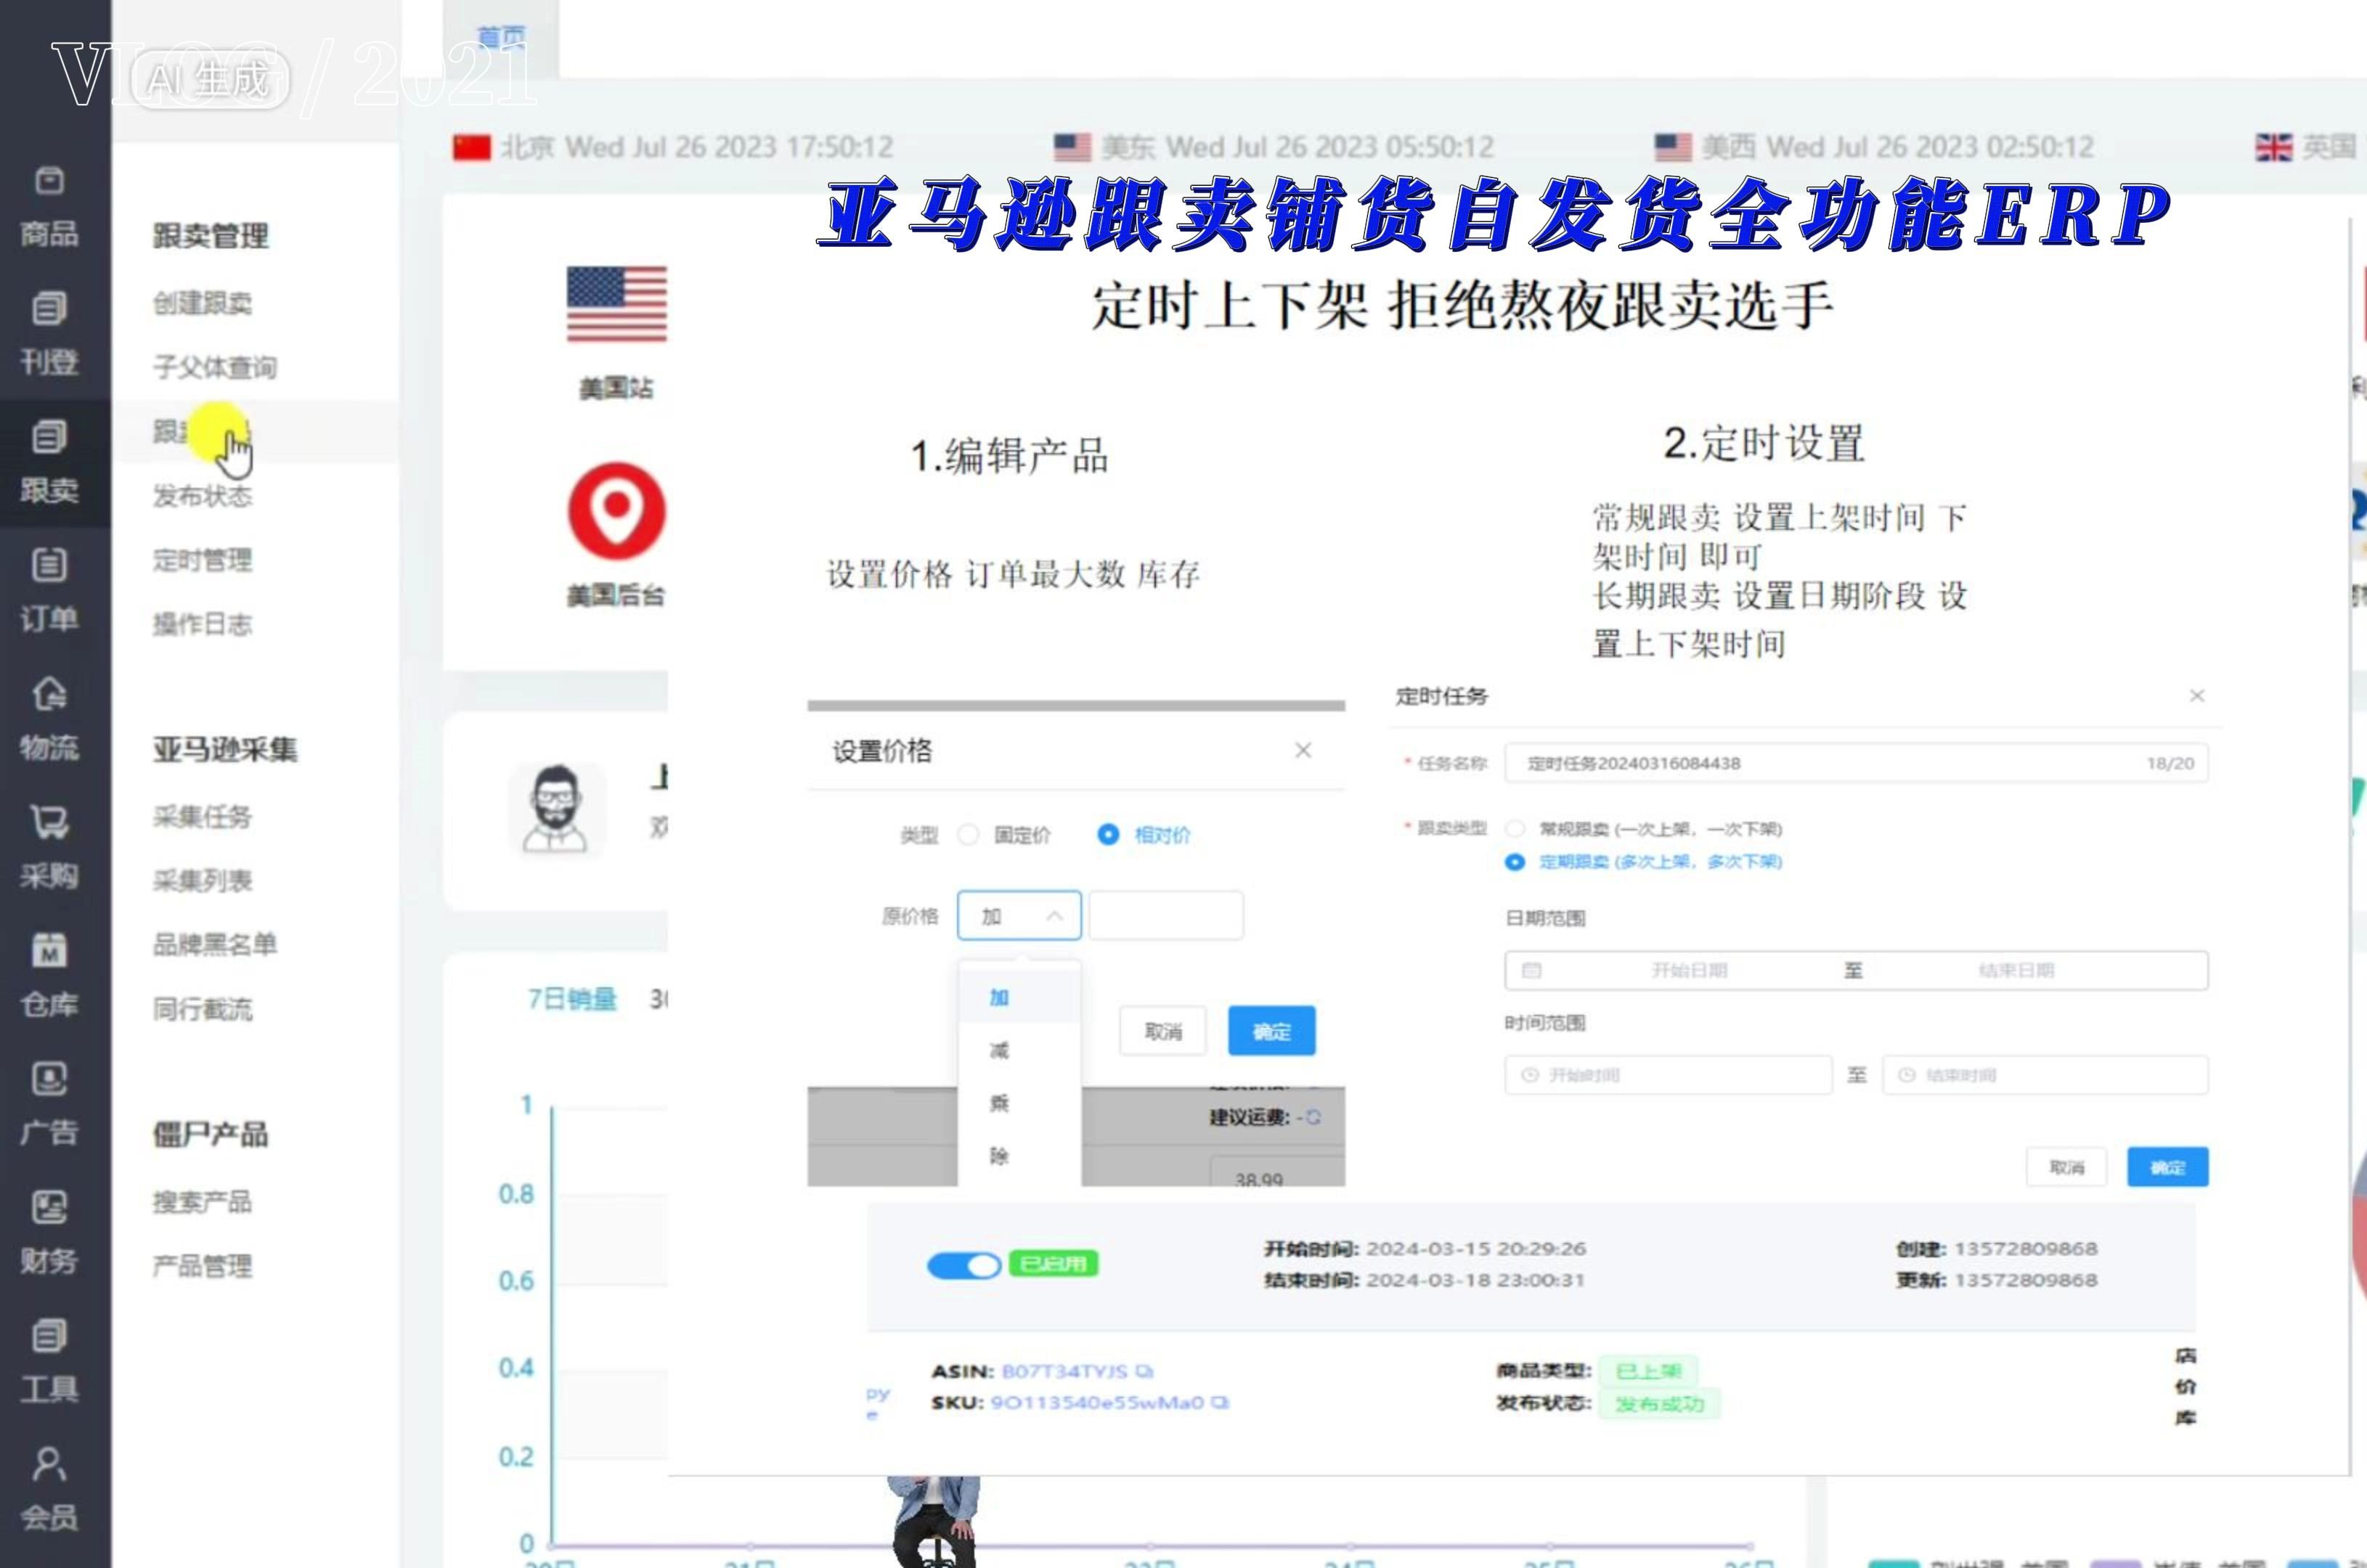This screenshot has height=1568, width=2367.
Task: Select 定期跟卖 (多次上架, 多次下架) option
Action: pos(1515,862)
